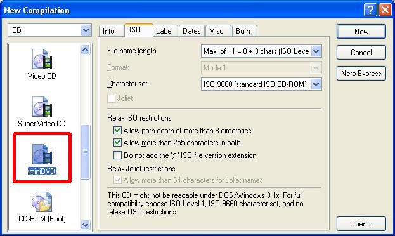Click the compilation list scroll up arrow
395x236 pixels.
pos(85,50)
